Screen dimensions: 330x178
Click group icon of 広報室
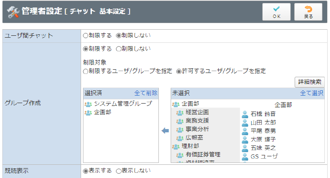pyautogui.click(x=180, y=138)
